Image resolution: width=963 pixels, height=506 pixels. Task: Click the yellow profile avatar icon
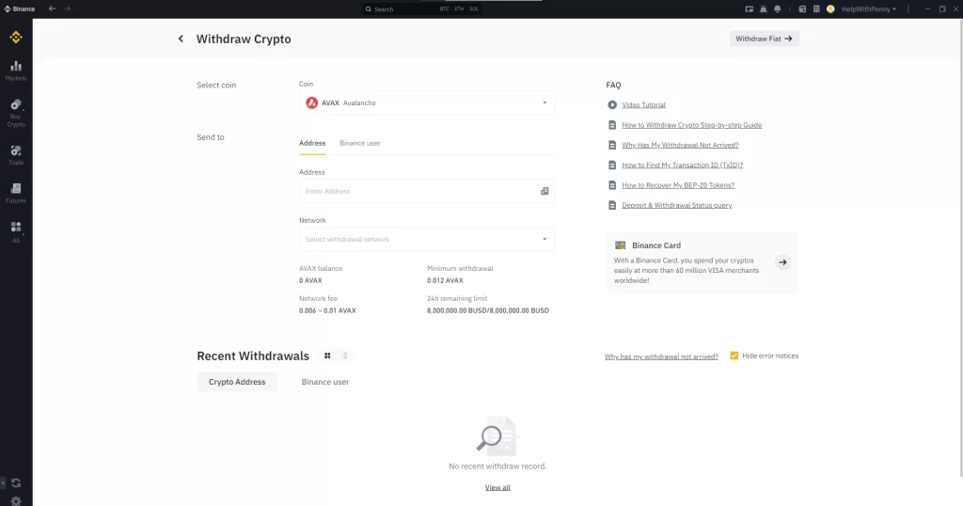coord(830,9)
